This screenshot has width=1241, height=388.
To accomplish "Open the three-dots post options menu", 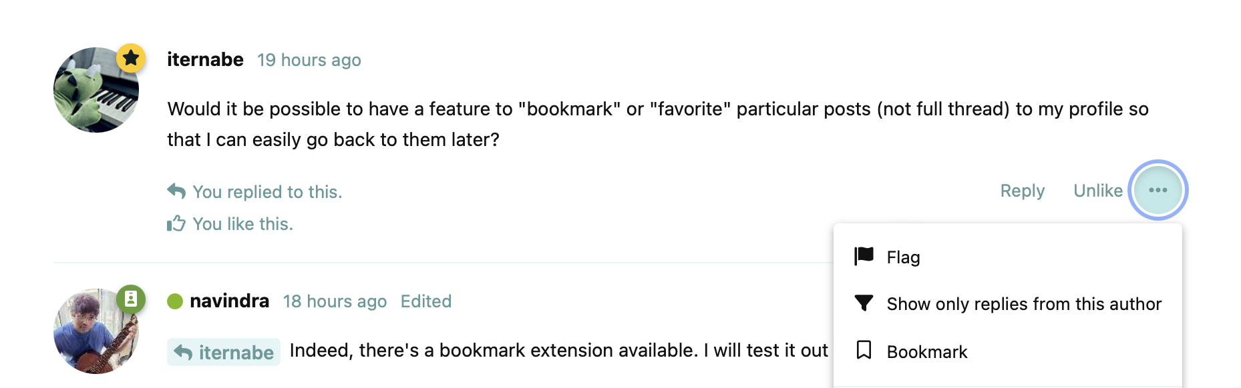I will pos(1158,190).
